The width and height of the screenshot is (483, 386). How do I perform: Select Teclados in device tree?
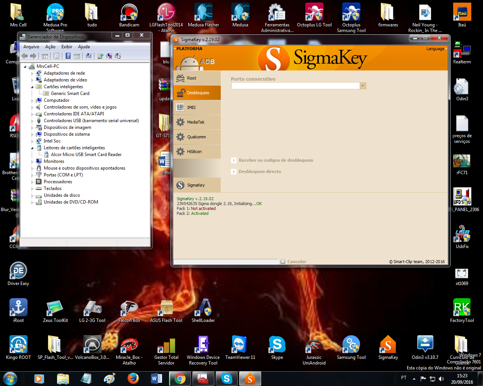click(52, 188)
